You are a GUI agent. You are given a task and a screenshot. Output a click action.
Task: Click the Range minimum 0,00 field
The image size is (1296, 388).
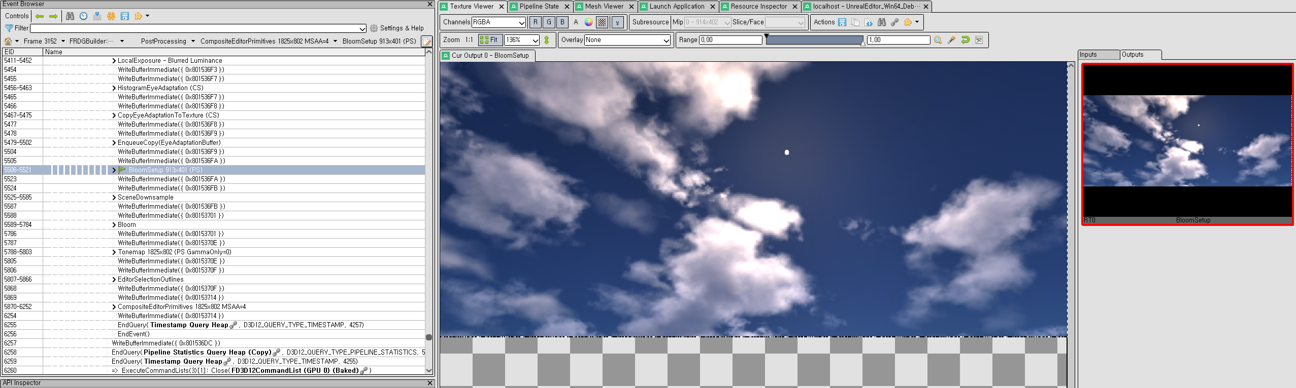tap(730, 40)
